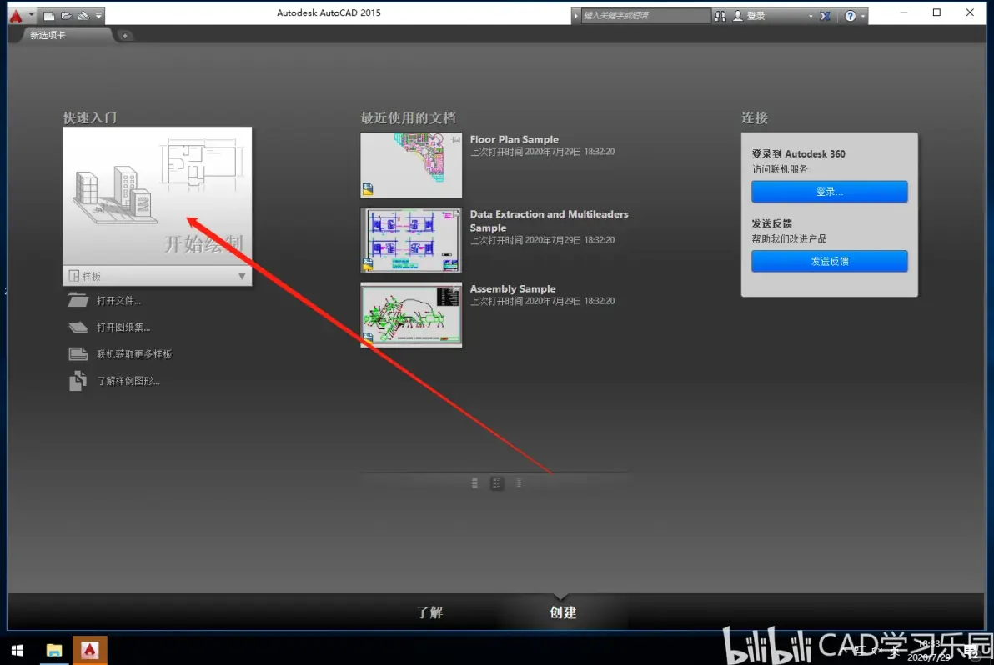Screen dimensions: 994x665
Task: Open the 打开图纸集... sheet set link
Action: (123, 327)
